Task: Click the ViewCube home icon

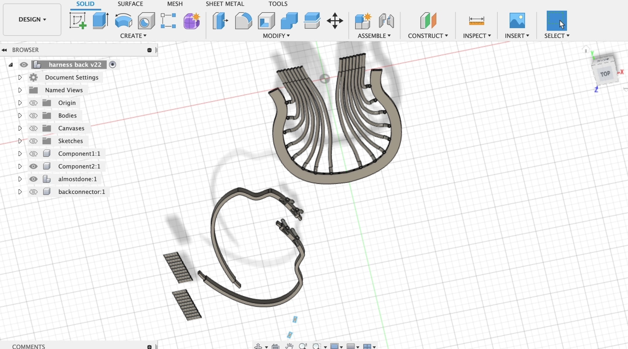Action: 586,49
